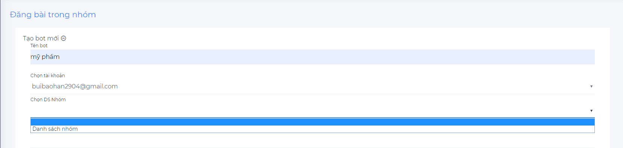
Task: Click the "Chọn tài khoản" label
Action: pyautogui.click(x=48, y=76)
